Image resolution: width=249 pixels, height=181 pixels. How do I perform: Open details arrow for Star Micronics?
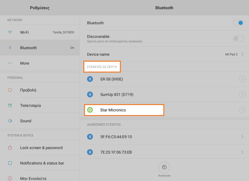(x=242, y=110)
